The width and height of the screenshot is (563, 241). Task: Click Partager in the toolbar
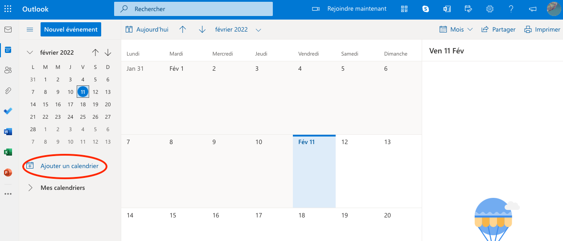pyautogui.click(x=498, y=30)
